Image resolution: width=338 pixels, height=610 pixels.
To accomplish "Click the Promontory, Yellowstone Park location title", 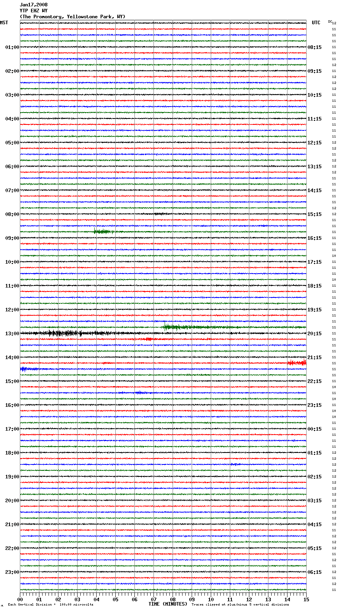I will tap(72, 17).
